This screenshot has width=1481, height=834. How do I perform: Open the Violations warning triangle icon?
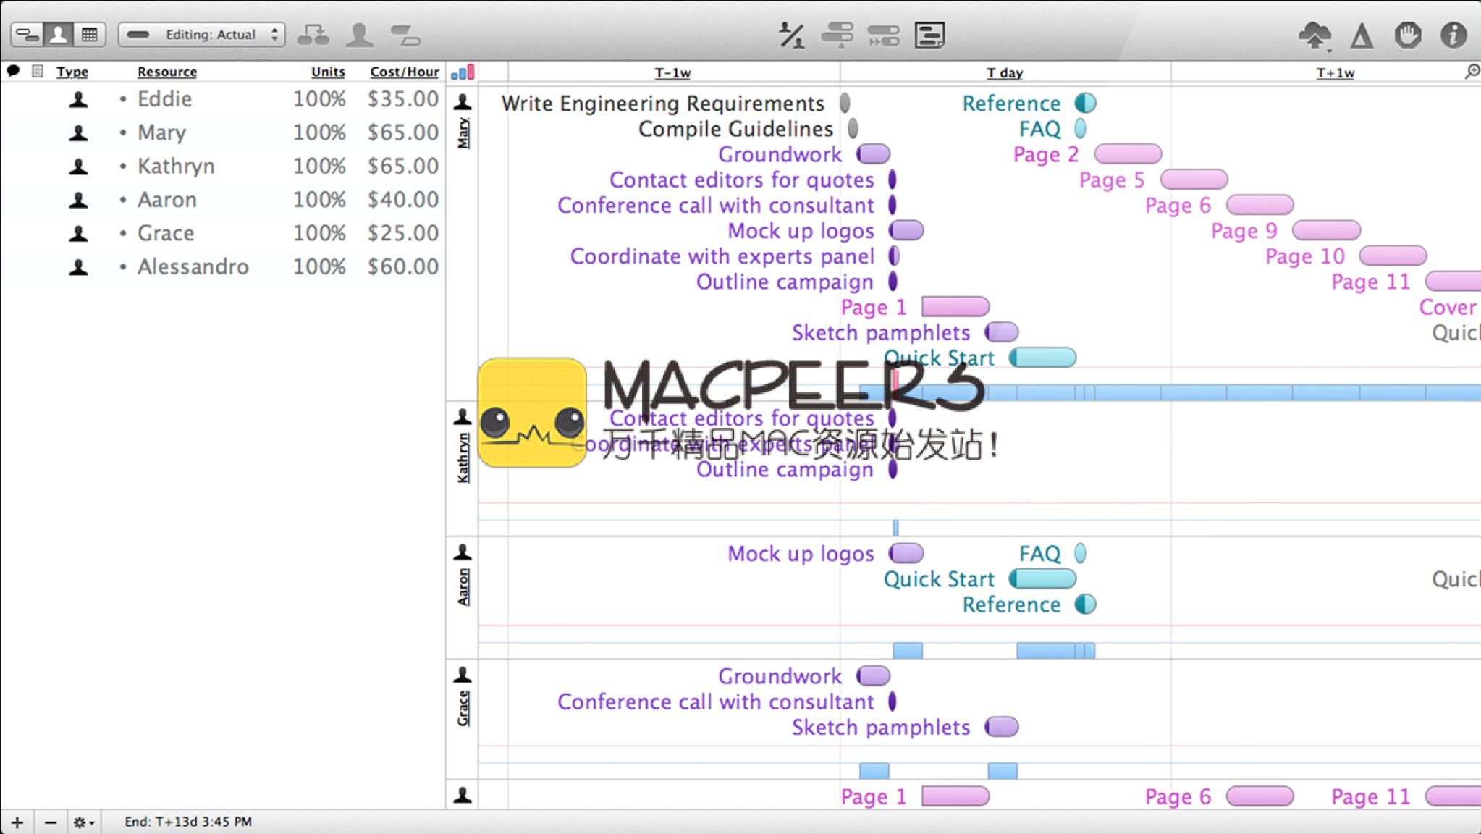(1362, 35)
